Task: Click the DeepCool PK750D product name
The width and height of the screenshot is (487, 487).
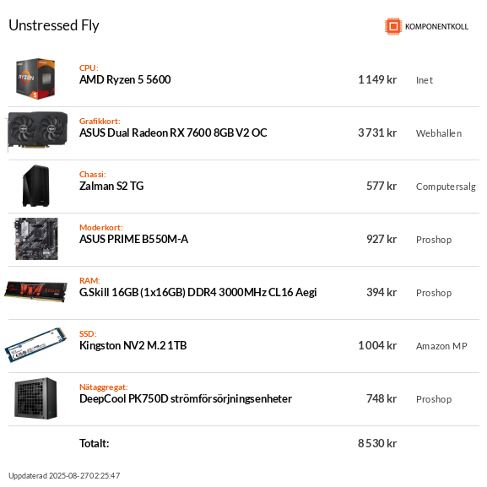Action: pos(186,398)
